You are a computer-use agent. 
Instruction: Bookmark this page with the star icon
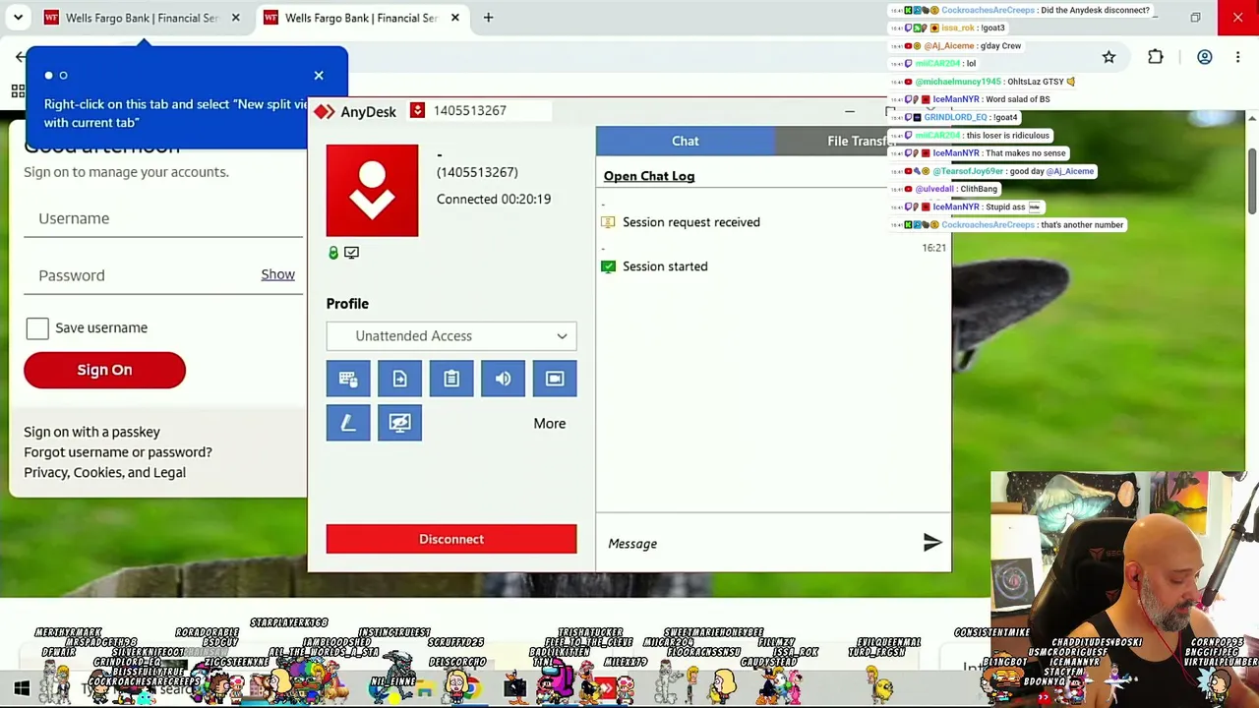coord(1109,57)
